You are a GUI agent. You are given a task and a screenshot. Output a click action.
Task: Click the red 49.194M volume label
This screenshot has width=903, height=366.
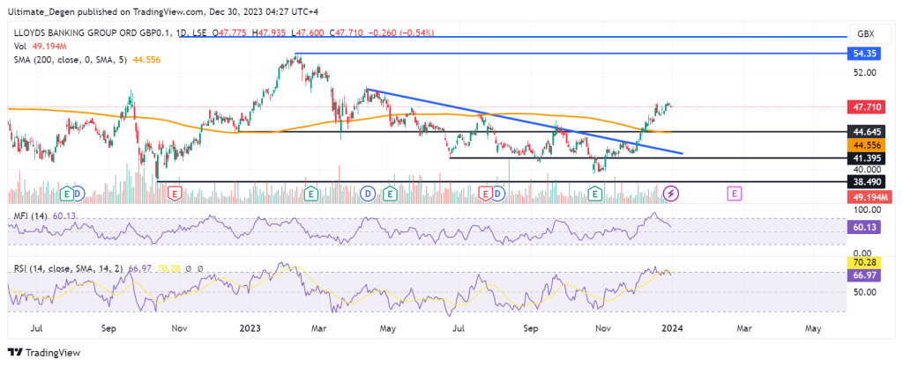(x=870, y=198)
